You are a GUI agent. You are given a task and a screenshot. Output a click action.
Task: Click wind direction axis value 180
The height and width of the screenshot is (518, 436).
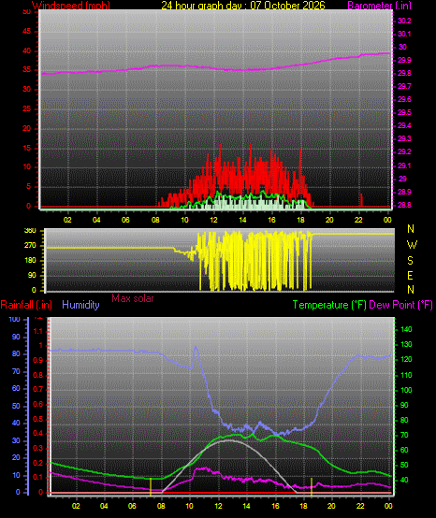[30, 260]
